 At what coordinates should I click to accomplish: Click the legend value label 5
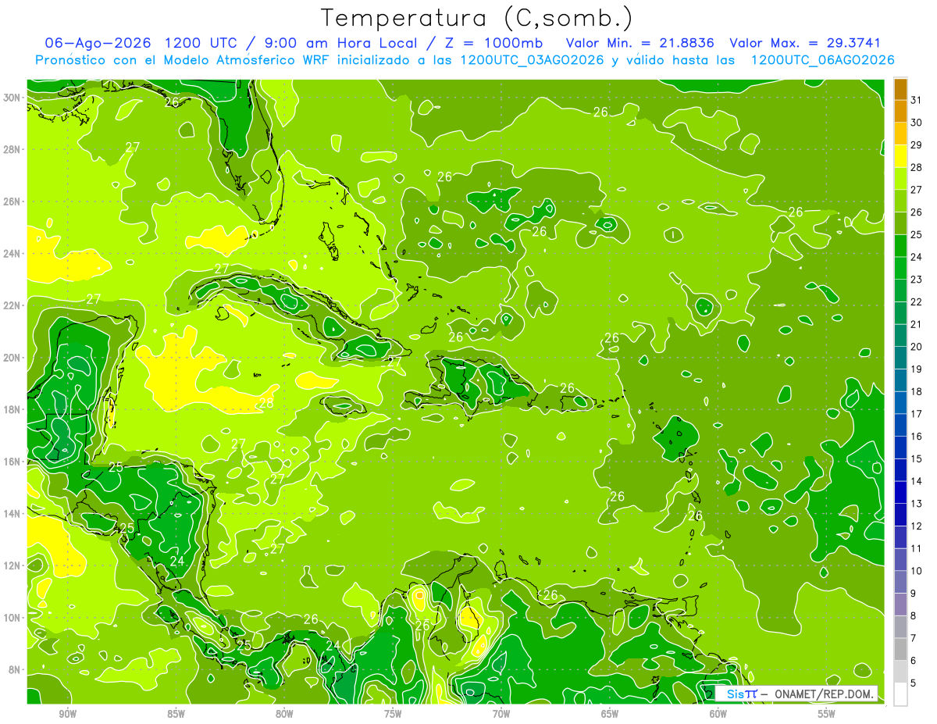click(913, 683)
